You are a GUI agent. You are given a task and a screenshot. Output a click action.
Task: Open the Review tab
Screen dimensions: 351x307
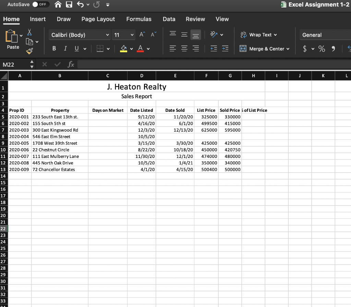coord(195,19)
